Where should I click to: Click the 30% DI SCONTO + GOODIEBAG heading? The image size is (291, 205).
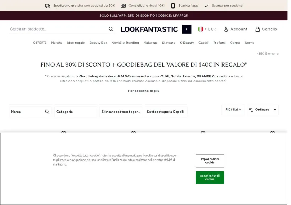144,65
